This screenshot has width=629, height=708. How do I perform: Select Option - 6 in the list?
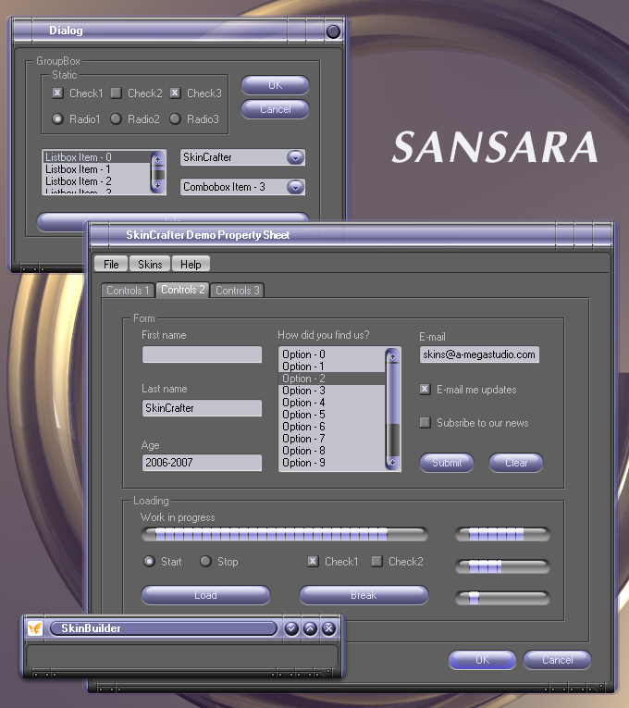coord(332,427)
